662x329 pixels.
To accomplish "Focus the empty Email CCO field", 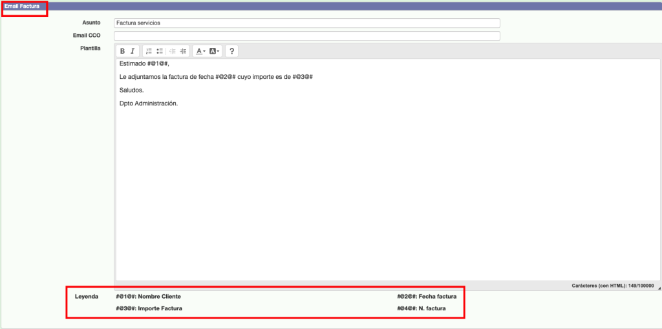I will pos(306,36).
